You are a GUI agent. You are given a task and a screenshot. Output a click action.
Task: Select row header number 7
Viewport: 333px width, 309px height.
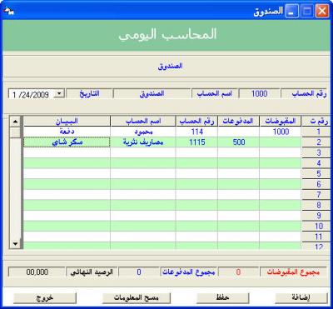[316, 195]
